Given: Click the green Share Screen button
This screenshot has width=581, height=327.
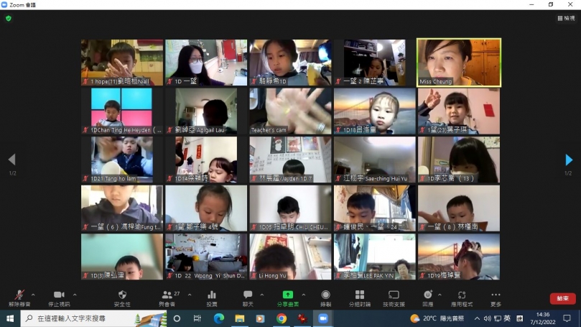Looking at the screenshot, I should pyautogui.click(x=287, y=295).
